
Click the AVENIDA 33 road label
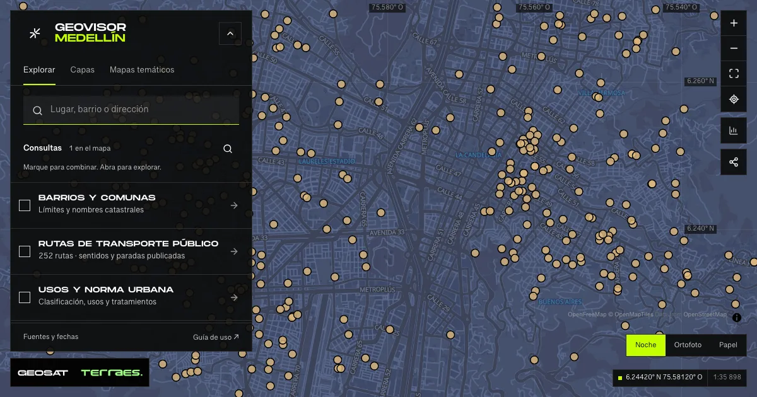pyautogui.click(x=387, y=233)
